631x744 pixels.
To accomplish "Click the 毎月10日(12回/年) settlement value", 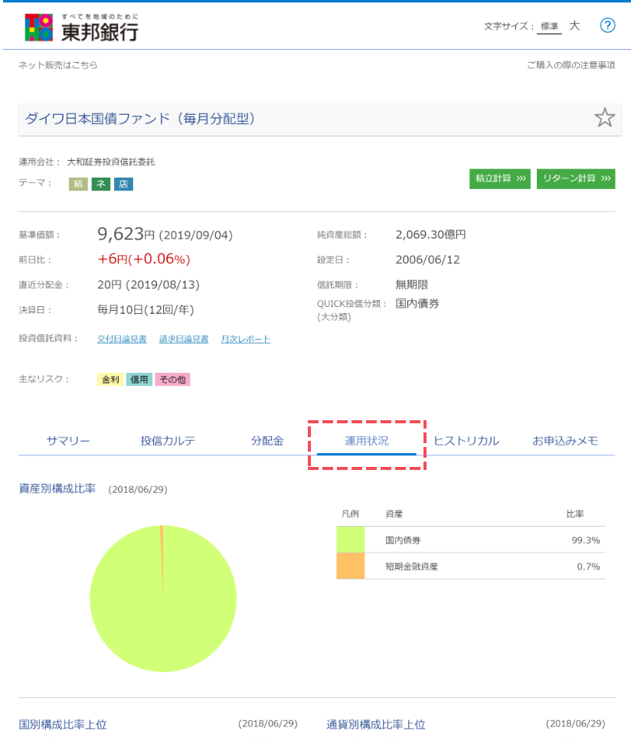I will pyautogui.click(x=145, y=310).
